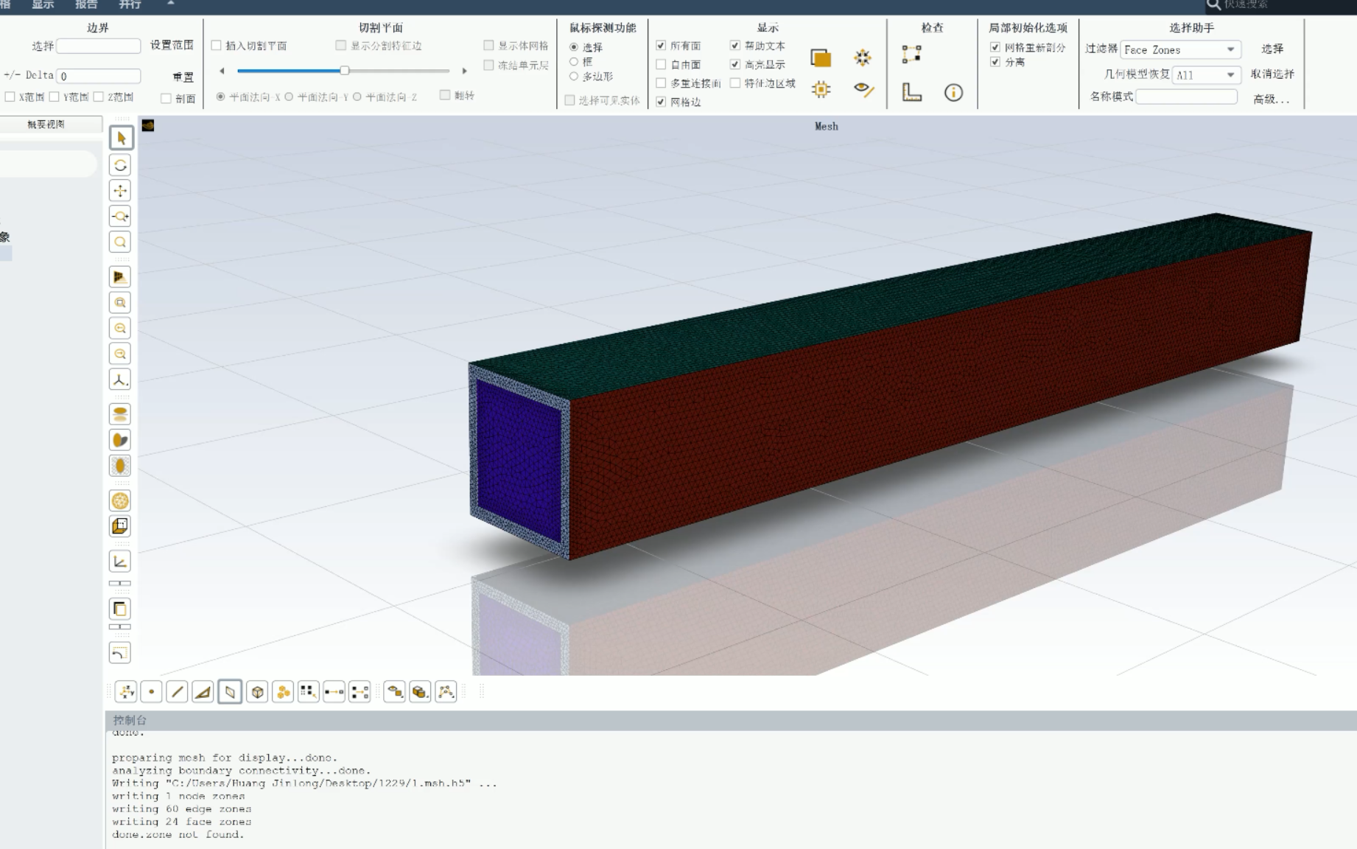Enable the 插入切割平面 checkbox
This screenshot has height=849, width=1357.
point(216,45)
